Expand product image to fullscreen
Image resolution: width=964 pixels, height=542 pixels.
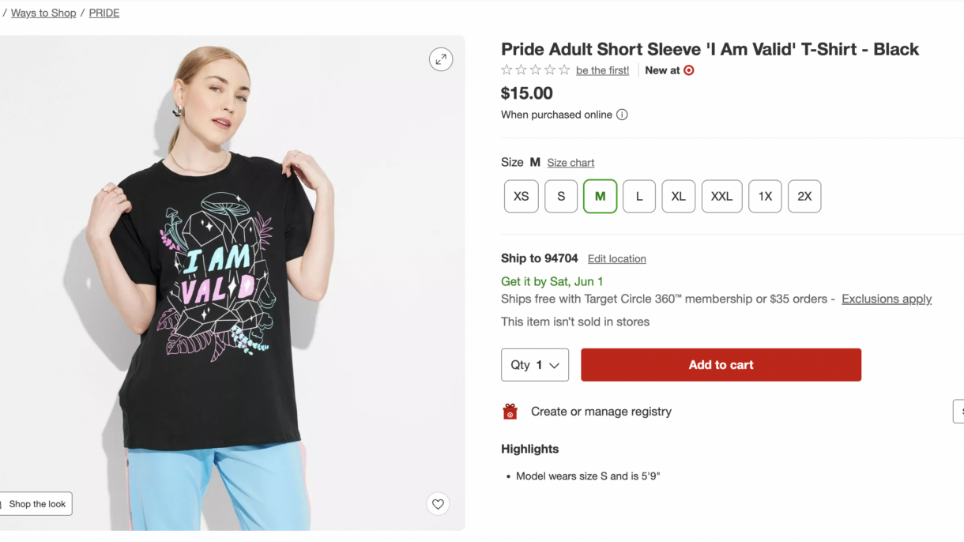(x=441, y=59)
